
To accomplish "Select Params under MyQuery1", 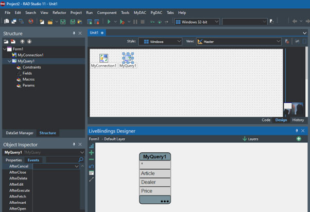I will tap(28, 86).
